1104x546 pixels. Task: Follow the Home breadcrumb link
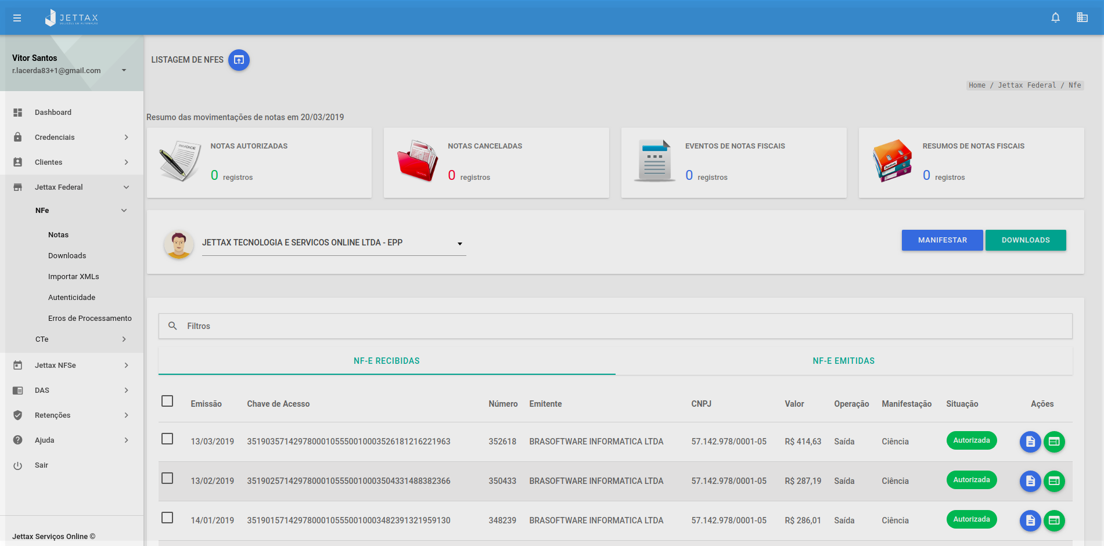point(977,85)
